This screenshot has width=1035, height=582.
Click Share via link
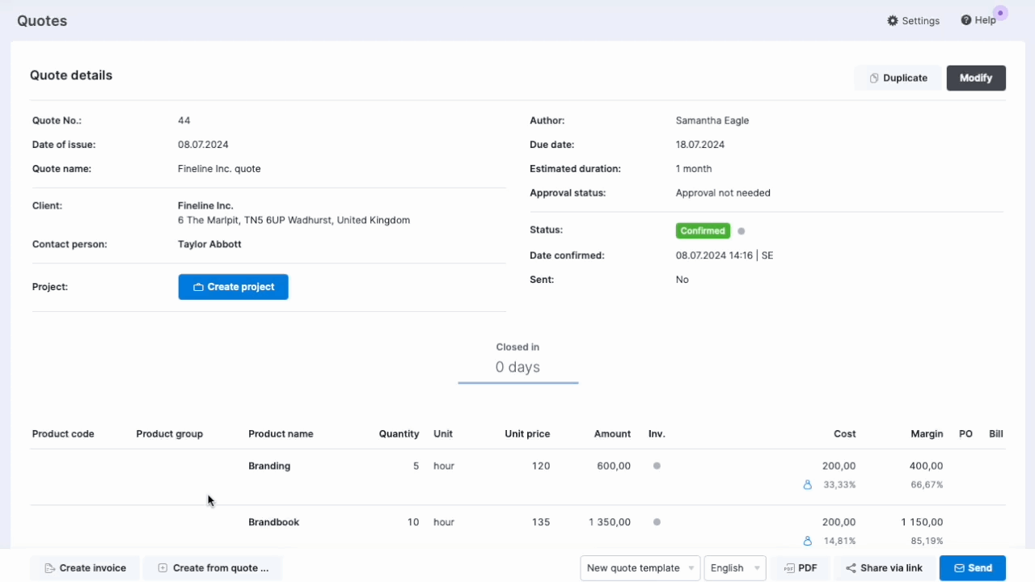coord(884,568)
